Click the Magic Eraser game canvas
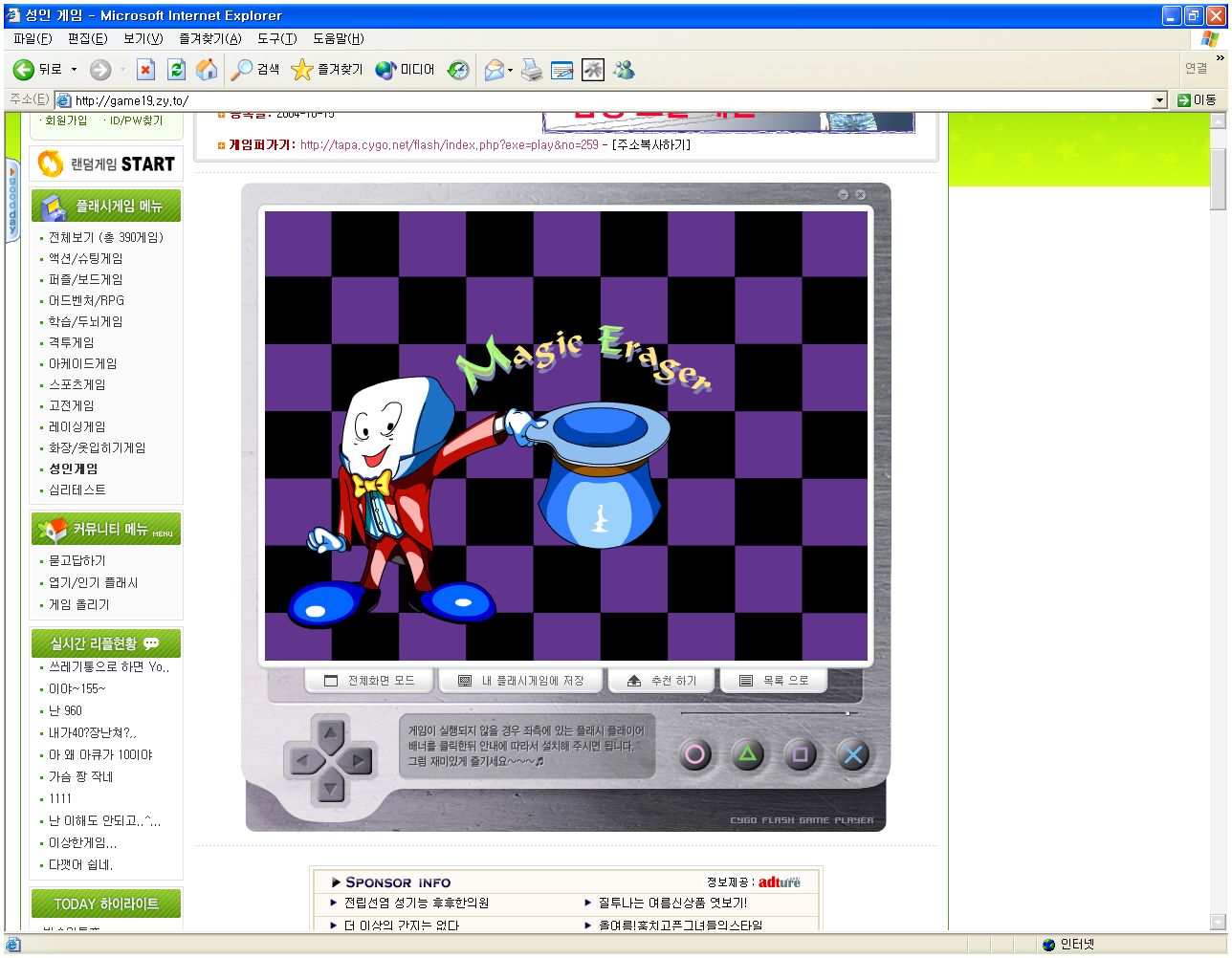This screenshot has height=958, width=1232. pos(566,436)
